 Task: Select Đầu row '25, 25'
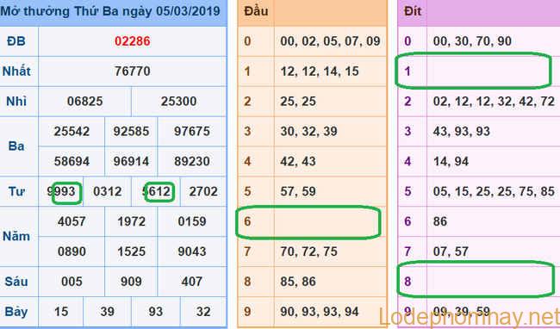point(298,102)
